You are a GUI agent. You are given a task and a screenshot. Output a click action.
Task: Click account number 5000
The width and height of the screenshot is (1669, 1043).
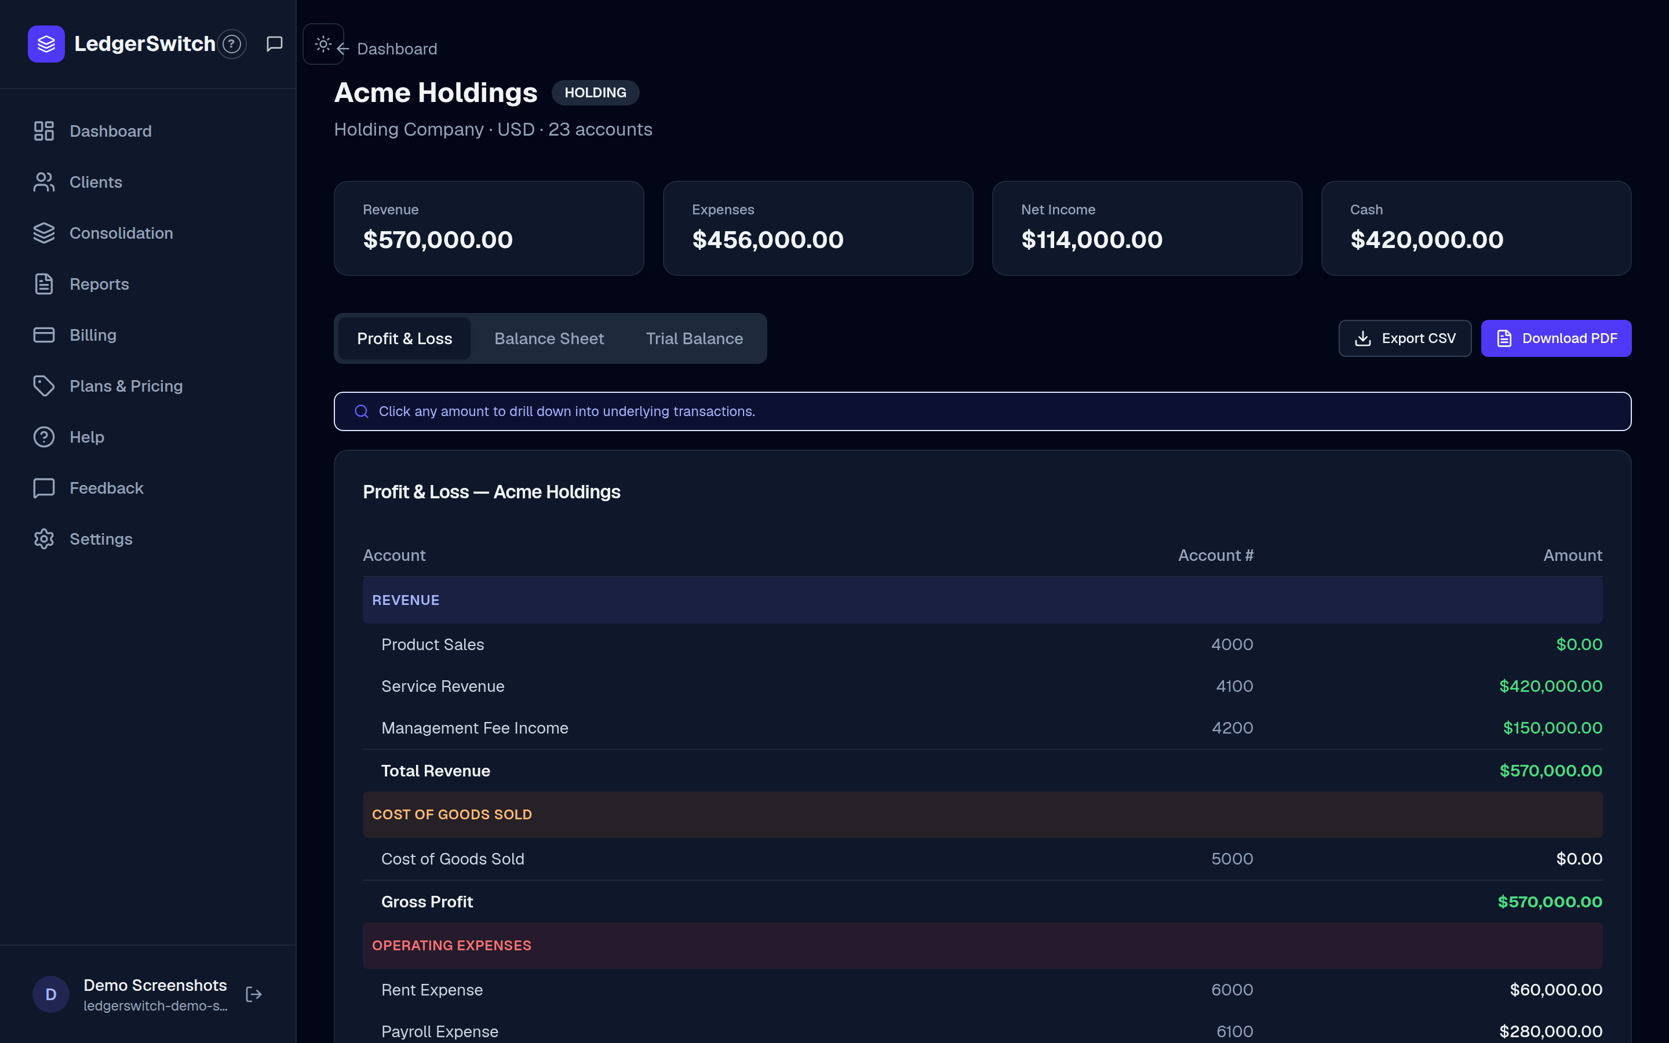point(1231,859)
